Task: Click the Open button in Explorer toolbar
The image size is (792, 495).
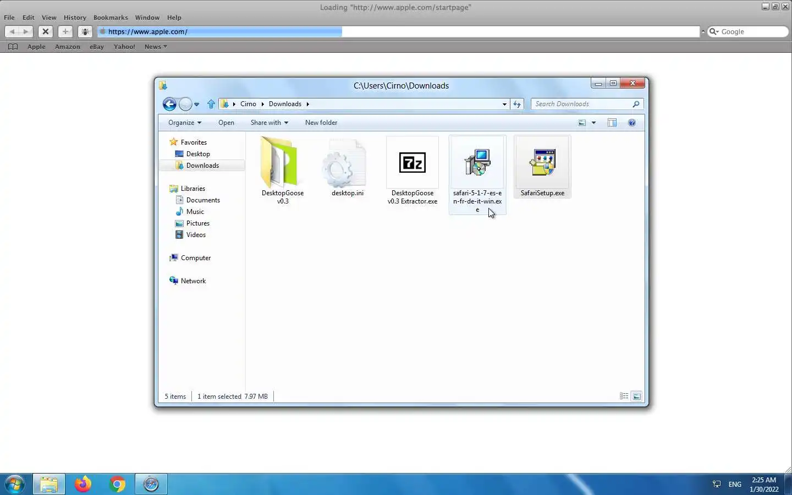Action: 226,123
